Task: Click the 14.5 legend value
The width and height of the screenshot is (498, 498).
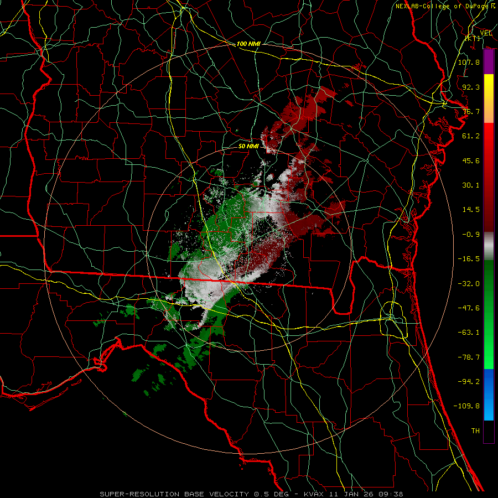Action: [x=471, y=210]
